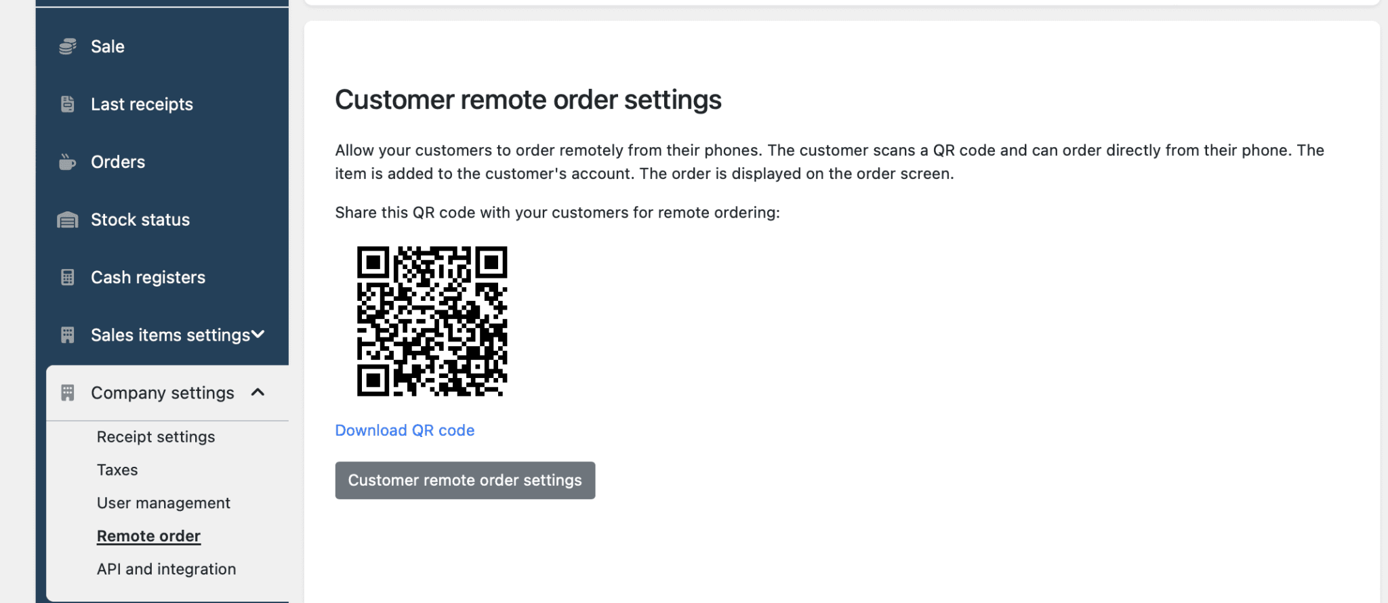Open API and integration settings
Screen dimensions: 1388x603
pos(166,568)
